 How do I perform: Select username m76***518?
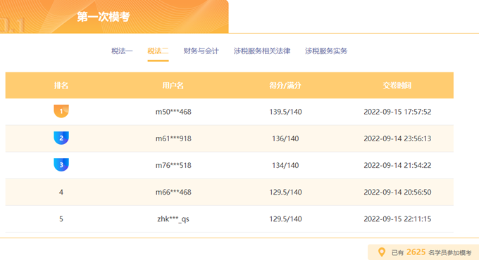(x=173, y=166)
